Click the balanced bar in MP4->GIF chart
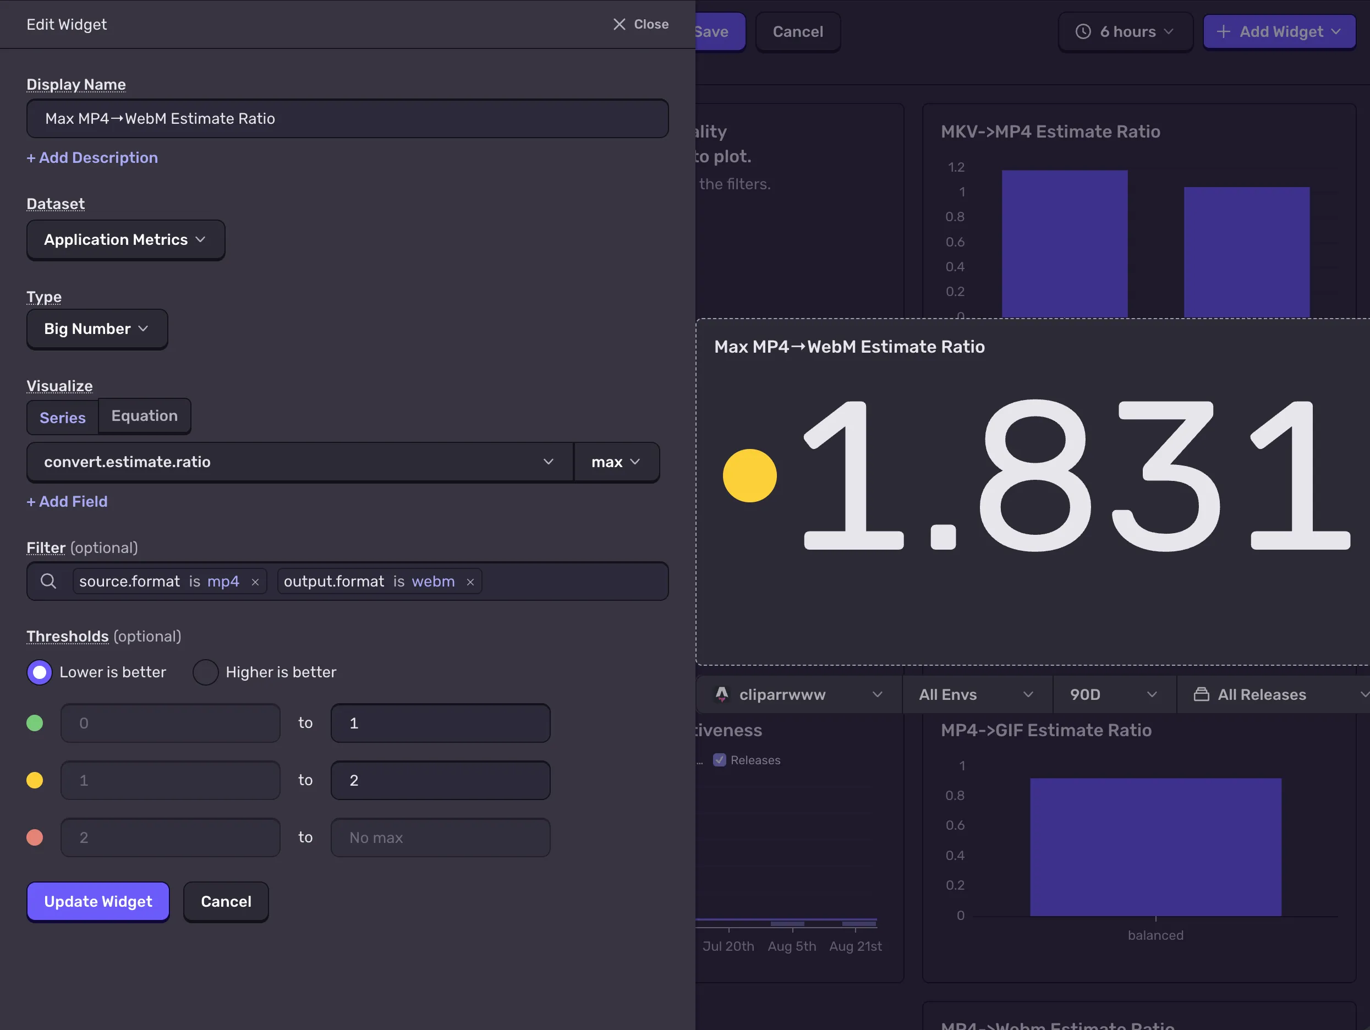Image resolution: width=1370 pixels, height=1030 pixels. coord(1155,847)
